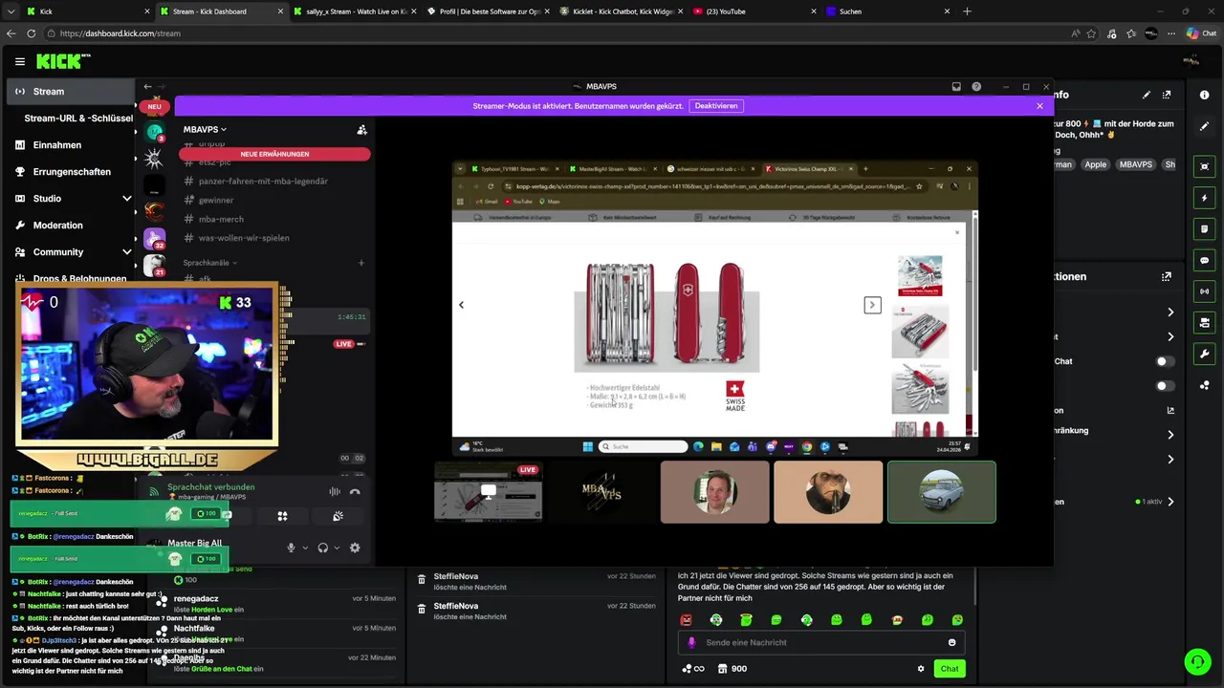The width and height of the screenshot is (1224, 688).
Task: Click the green Chat send button
Action: coord(949,669)
